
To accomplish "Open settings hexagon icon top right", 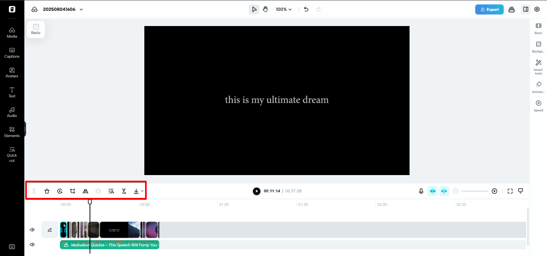I will [x=537, y=9].
